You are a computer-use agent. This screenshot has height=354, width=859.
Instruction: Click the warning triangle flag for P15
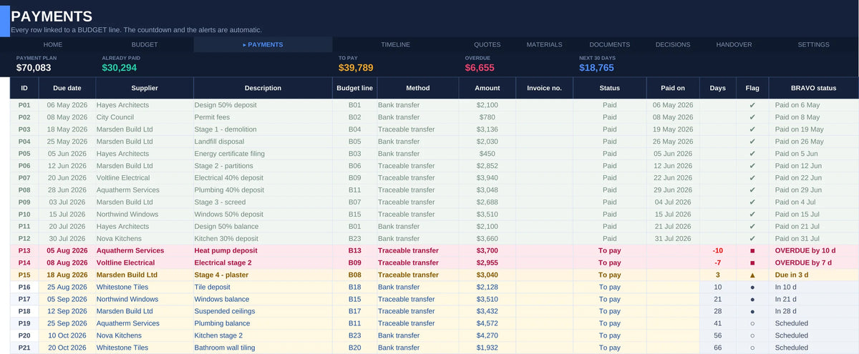(752, 275)
